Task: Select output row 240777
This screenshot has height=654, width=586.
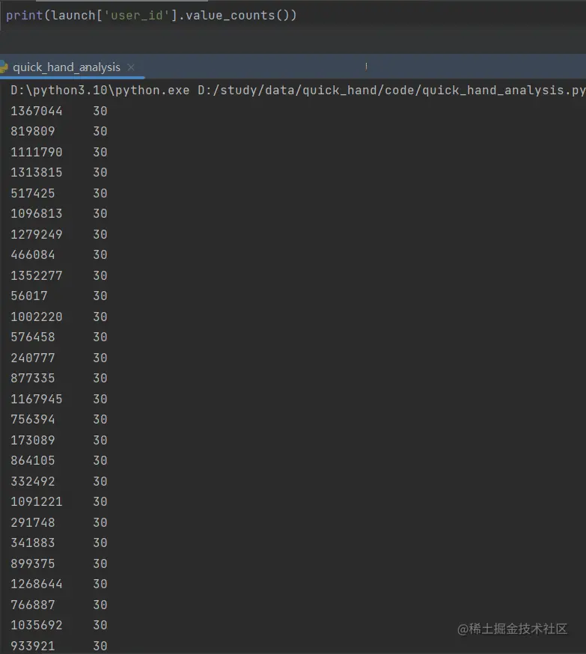Action: 59,358
